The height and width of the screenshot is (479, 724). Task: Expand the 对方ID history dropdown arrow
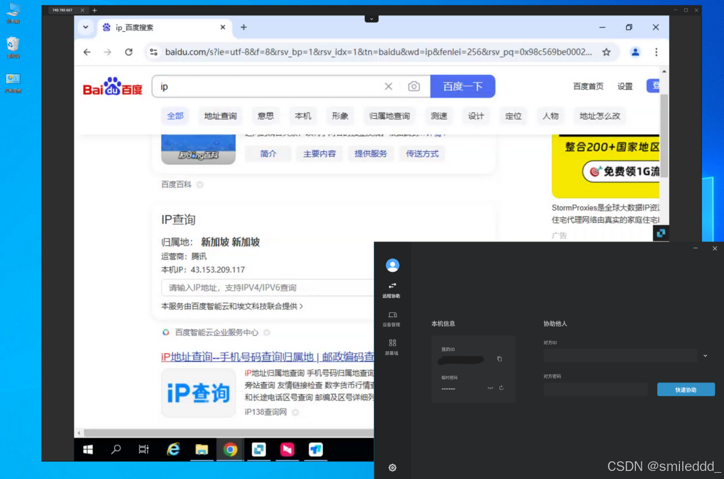(x=705, y=356)
